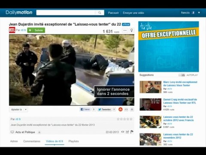
Task: Open Envoyer une vidéo
Action: [x=133, y=13]
